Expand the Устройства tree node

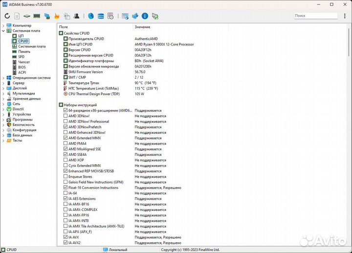click(3, 114)
